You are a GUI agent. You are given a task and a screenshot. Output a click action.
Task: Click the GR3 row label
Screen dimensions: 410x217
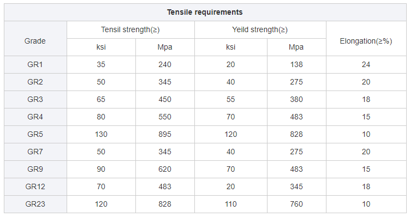(35, 99)
